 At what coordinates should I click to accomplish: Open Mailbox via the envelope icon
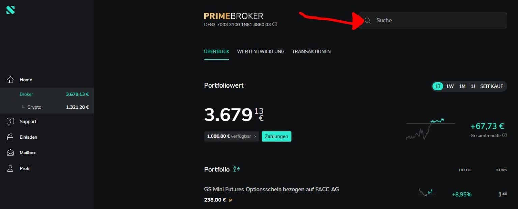click(x=10, y=153)
